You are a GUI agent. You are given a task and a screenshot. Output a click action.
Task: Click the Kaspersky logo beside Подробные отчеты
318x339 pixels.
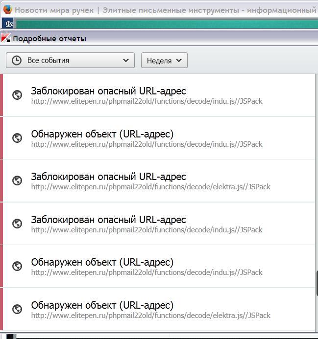6,38
